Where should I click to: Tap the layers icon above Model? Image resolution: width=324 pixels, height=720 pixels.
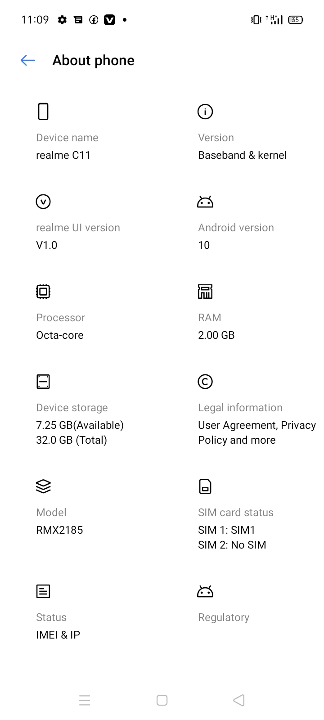[43, 486]
